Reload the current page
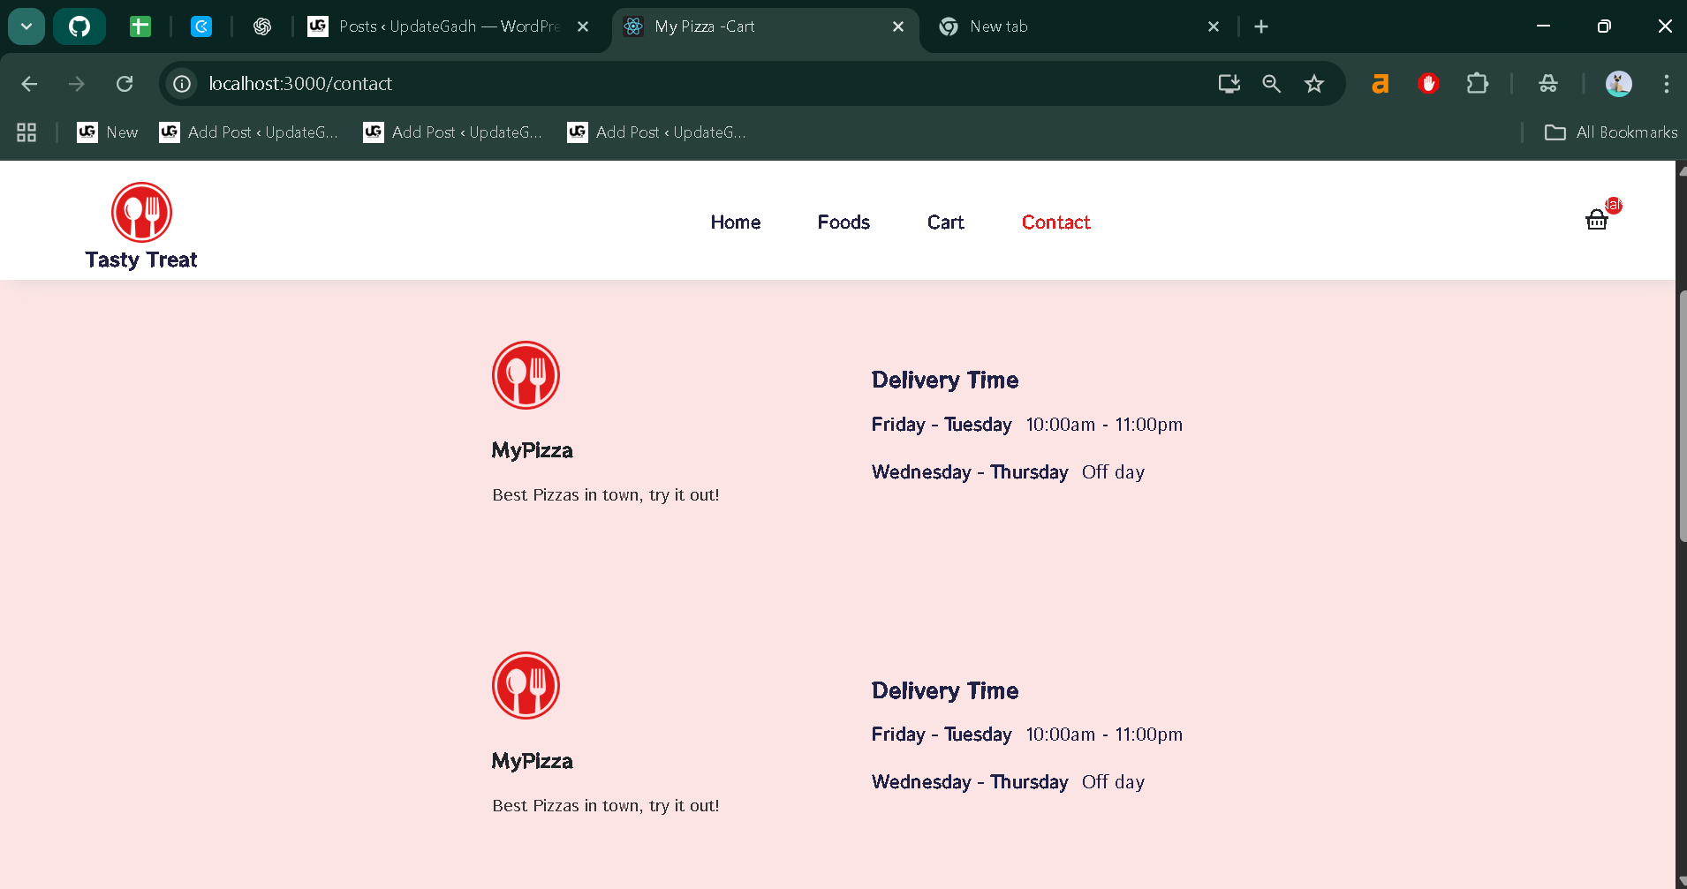The height and width of the screenshot is (889, 1687). (x=125, y=84)
